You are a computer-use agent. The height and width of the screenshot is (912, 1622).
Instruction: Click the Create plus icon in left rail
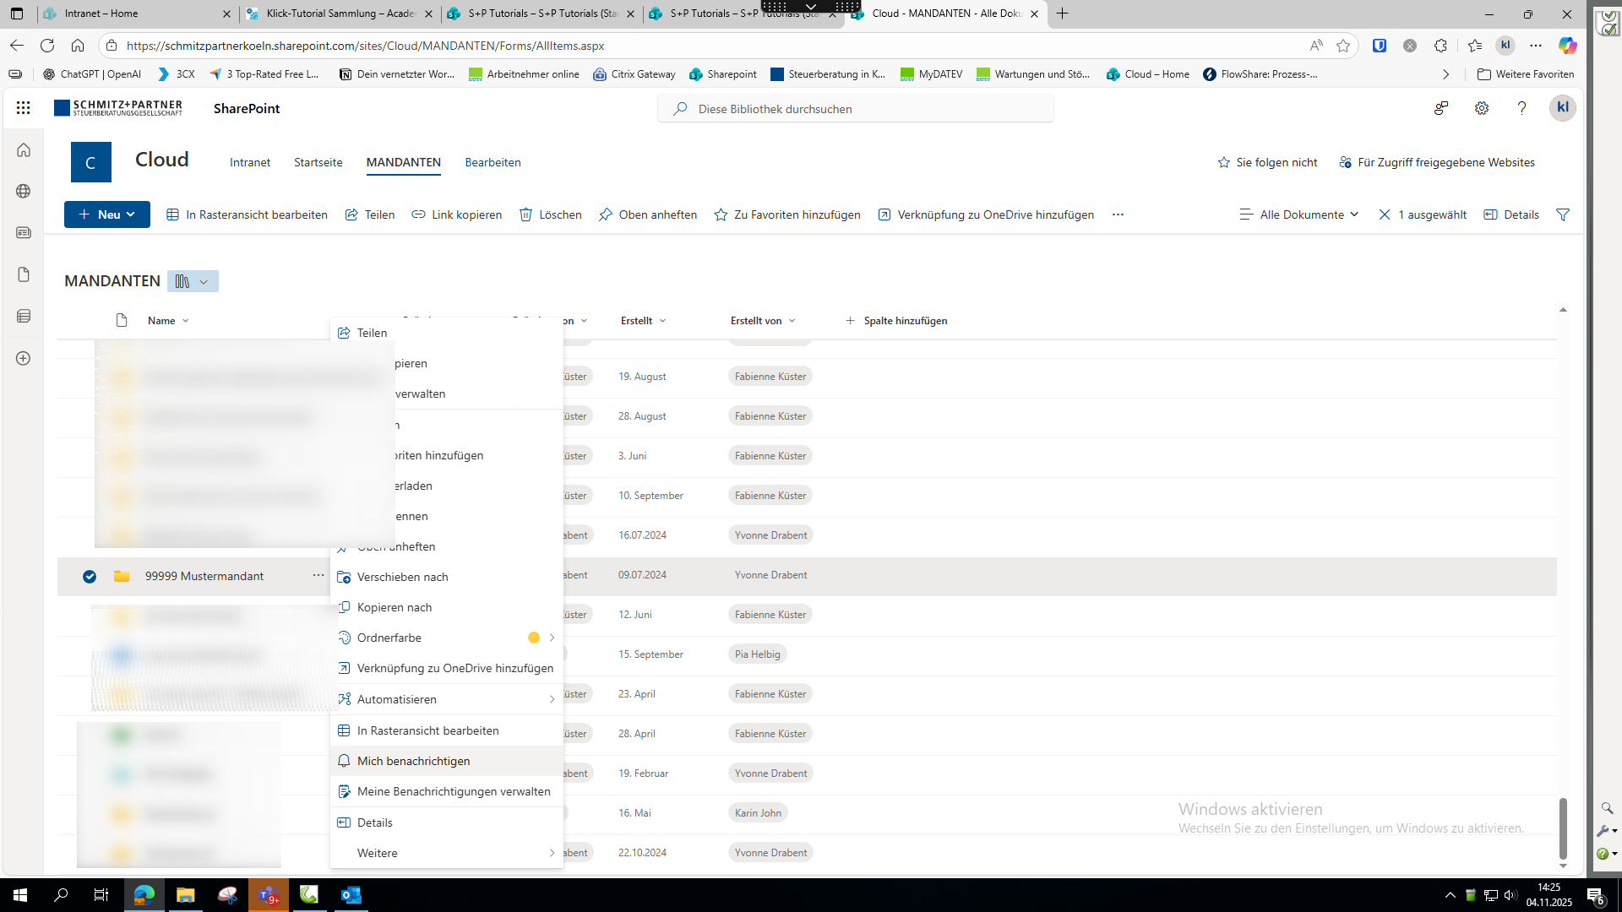point(24,358)
